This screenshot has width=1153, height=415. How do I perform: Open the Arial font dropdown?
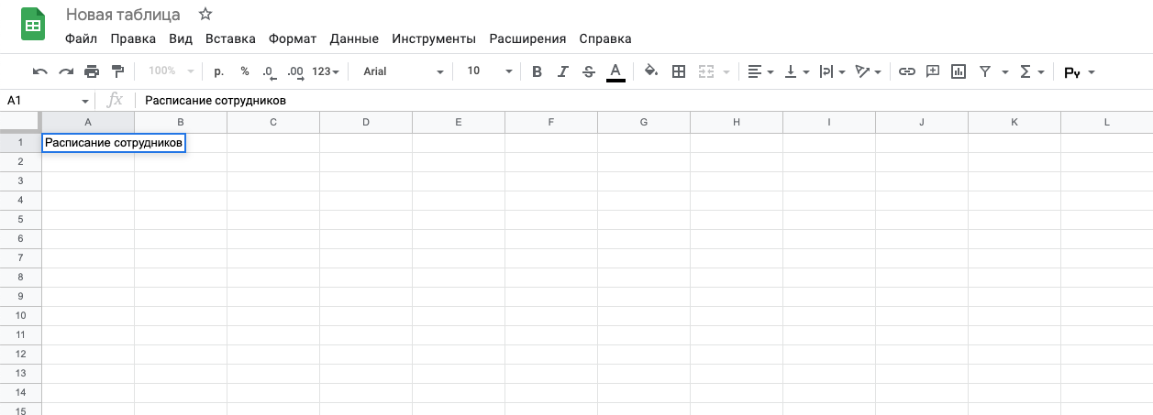click(403, 71)
